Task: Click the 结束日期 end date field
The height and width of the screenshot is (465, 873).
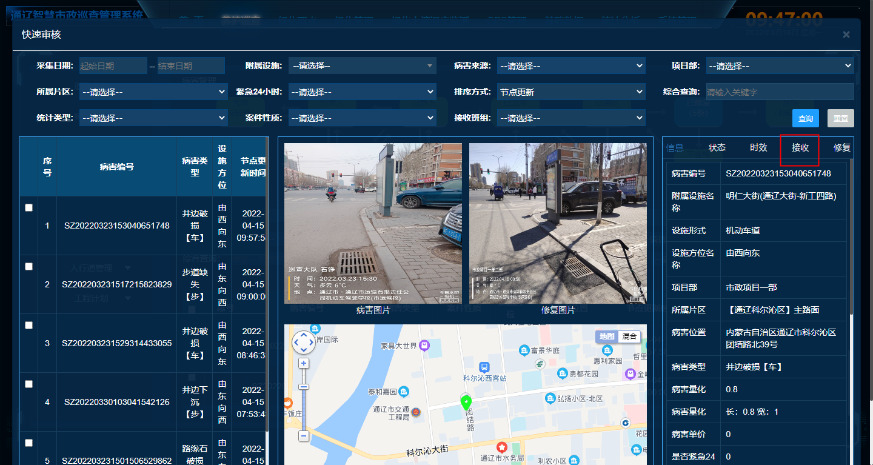Action: point(191,66)
